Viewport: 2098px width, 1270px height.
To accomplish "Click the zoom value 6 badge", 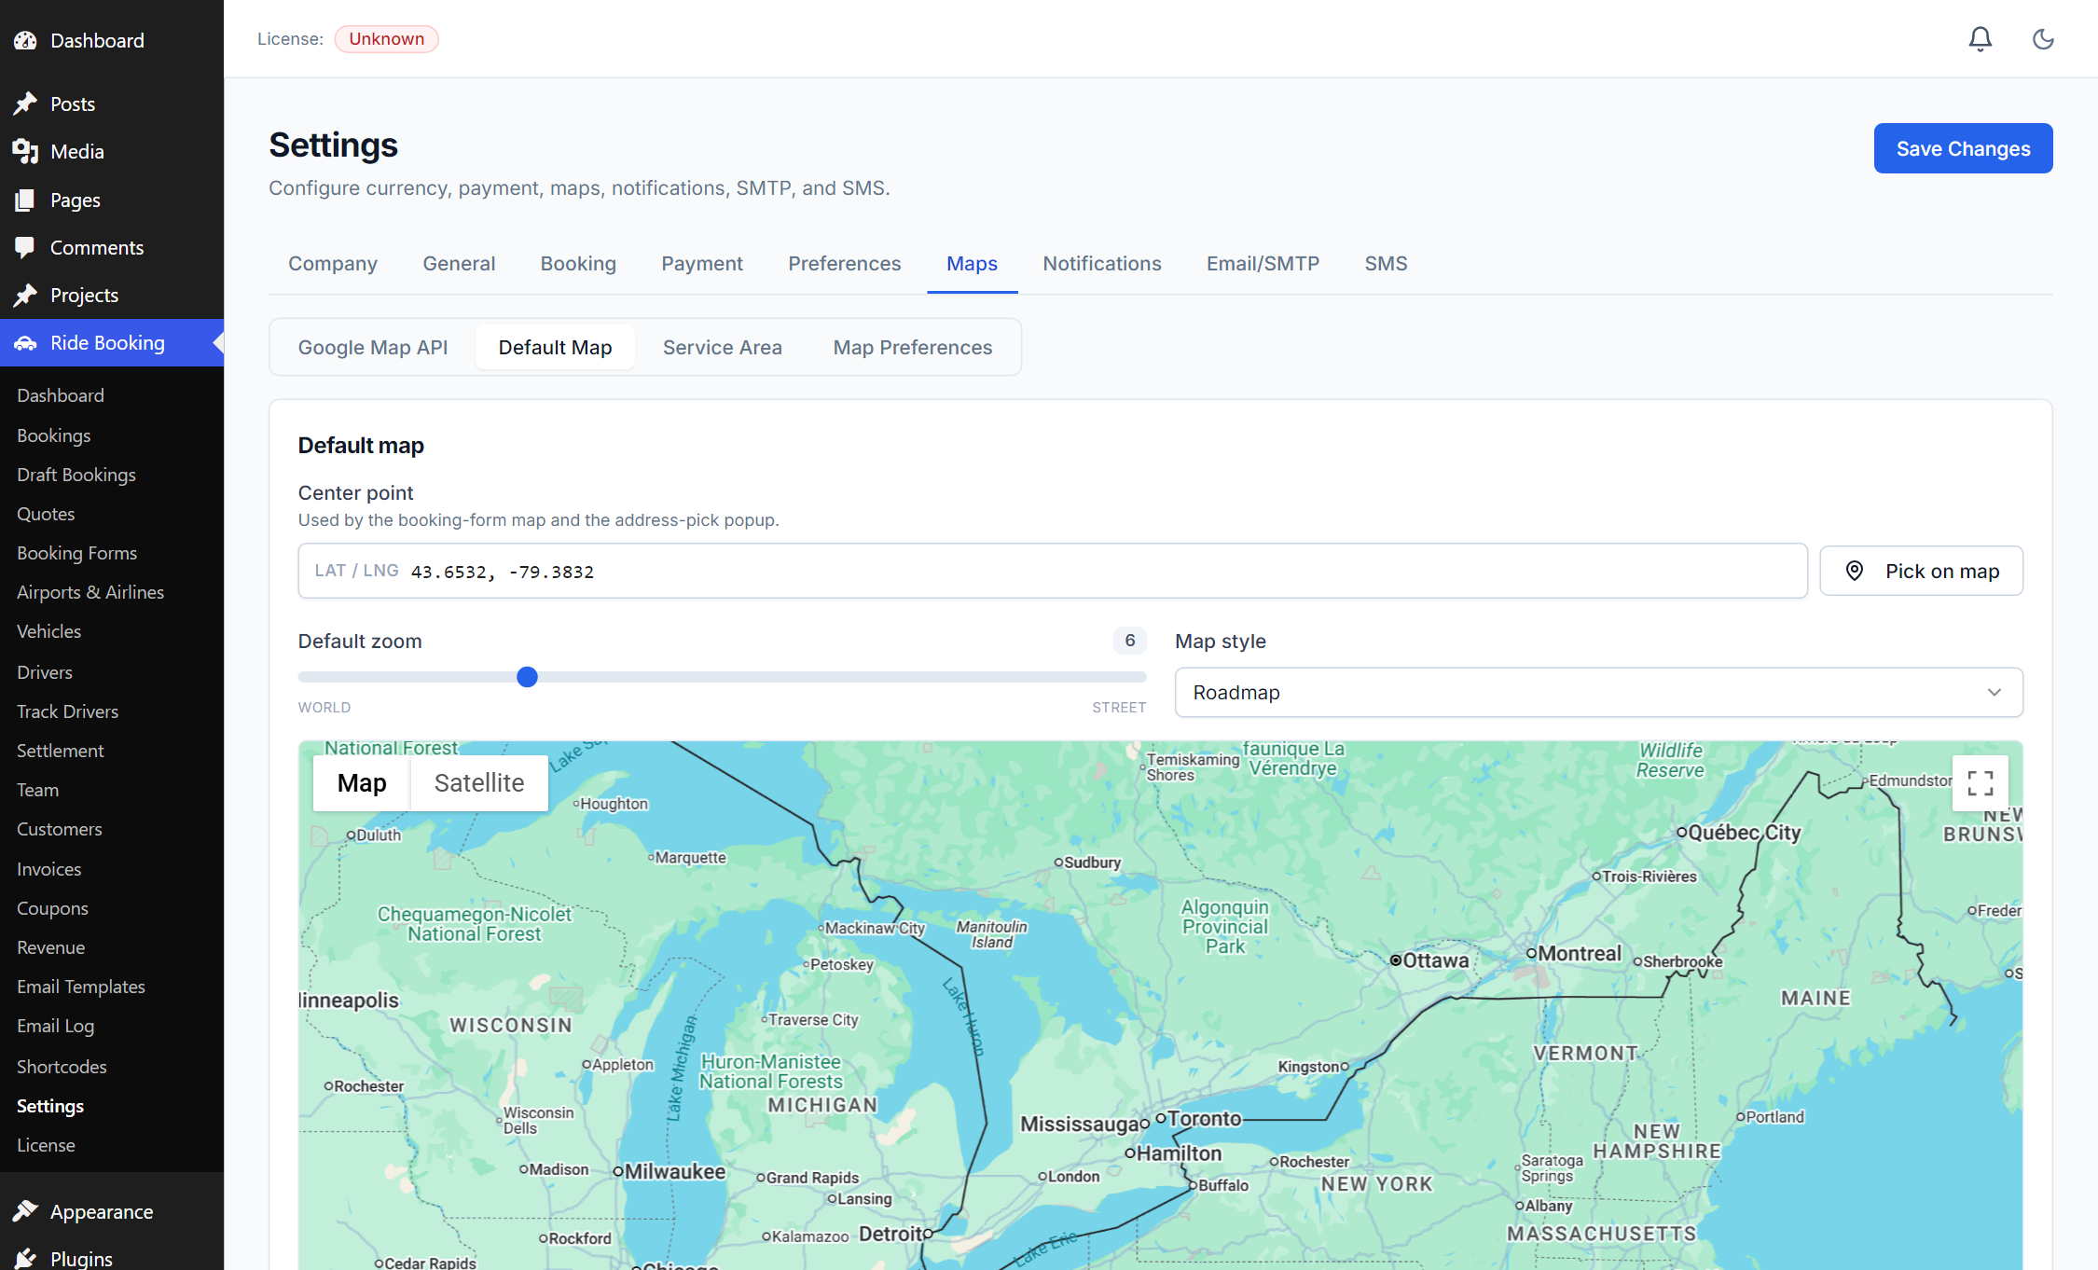I will pyautogui.click(x=1129, y=641).
